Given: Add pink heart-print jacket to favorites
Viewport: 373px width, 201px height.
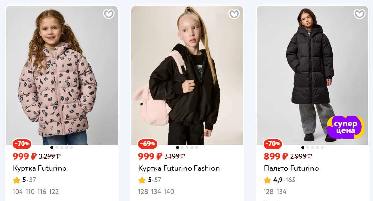Looking at the screenshot, I should click(108, 14).
